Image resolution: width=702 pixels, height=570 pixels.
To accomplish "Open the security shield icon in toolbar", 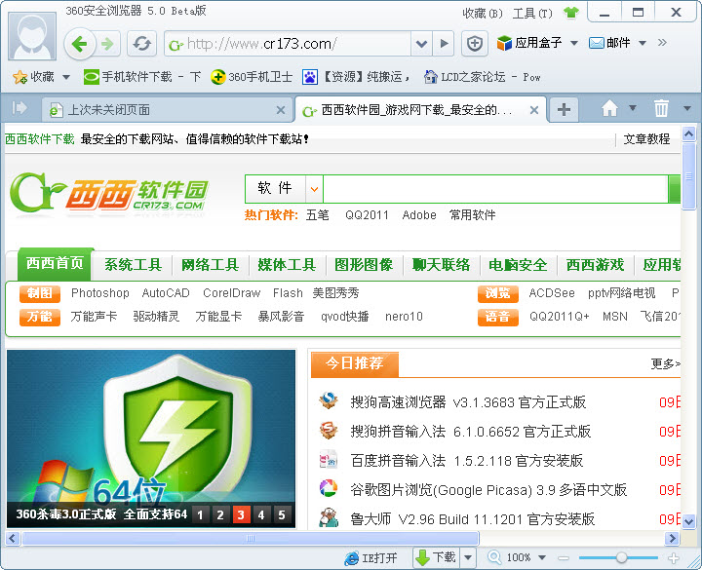I will pyautogui.click(x=475, y=44).
